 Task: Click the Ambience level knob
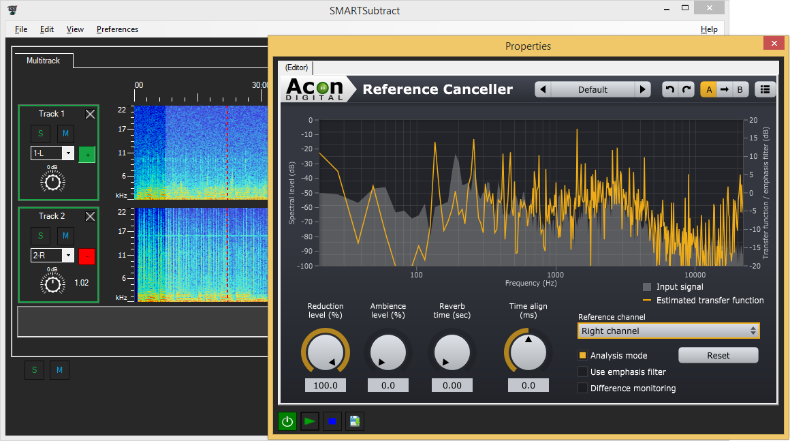(388, 352)
